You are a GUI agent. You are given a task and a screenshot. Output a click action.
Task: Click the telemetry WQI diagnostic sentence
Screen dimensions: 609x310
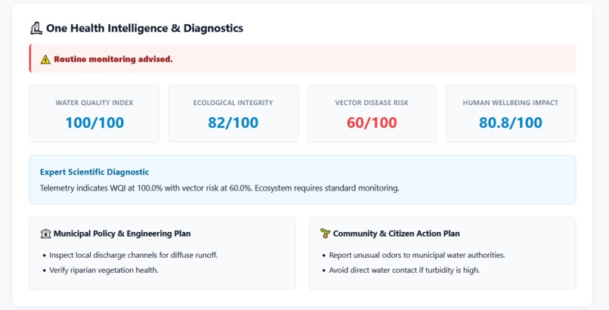219,188
